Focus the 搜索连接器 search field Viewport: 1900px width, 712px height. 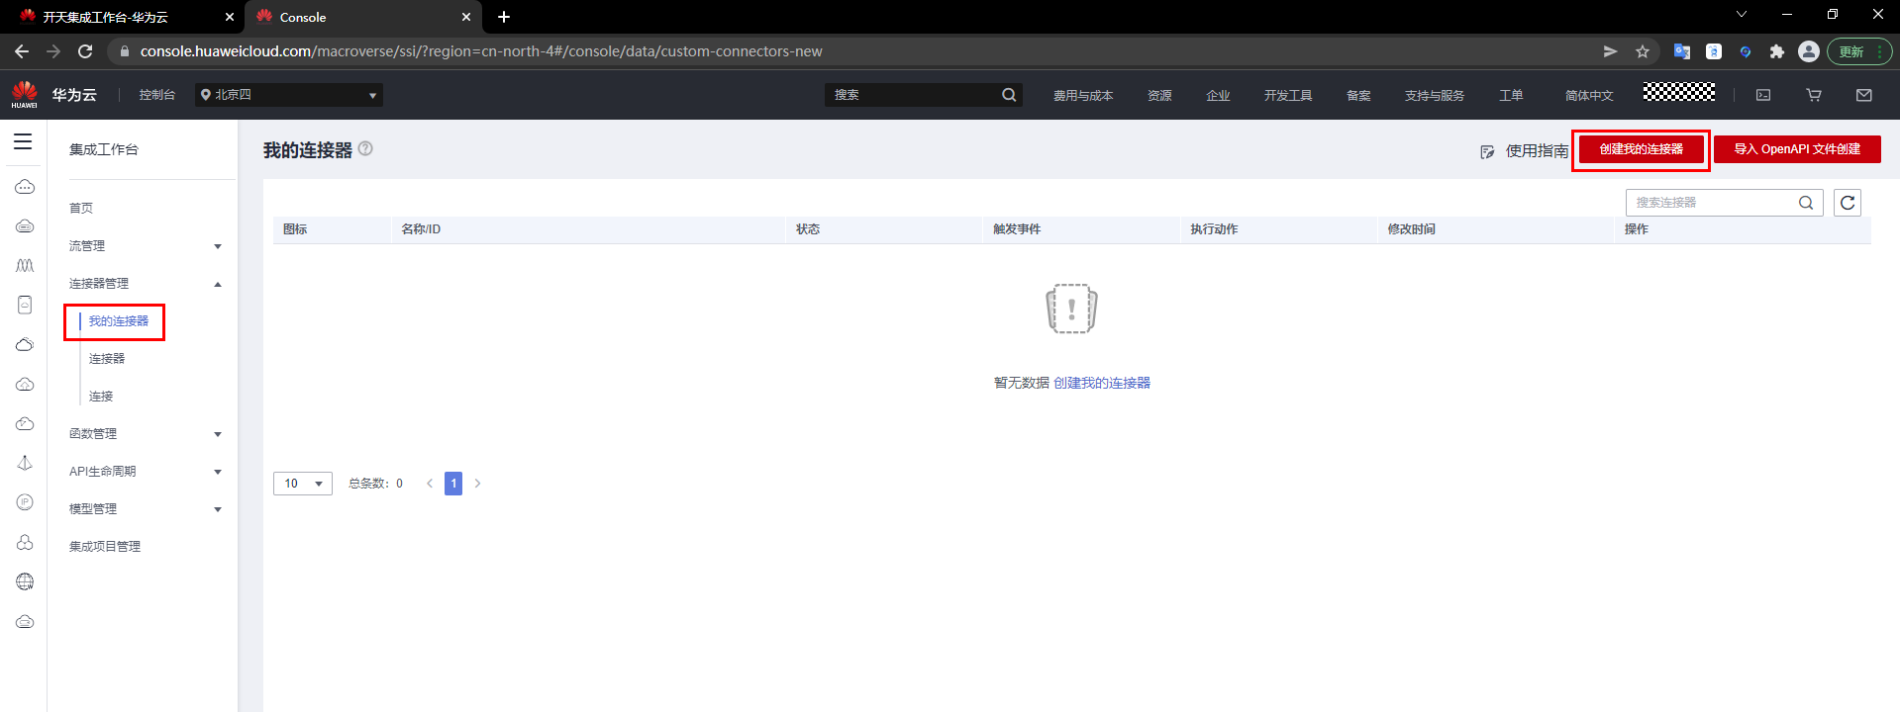tap(1724, 203)
